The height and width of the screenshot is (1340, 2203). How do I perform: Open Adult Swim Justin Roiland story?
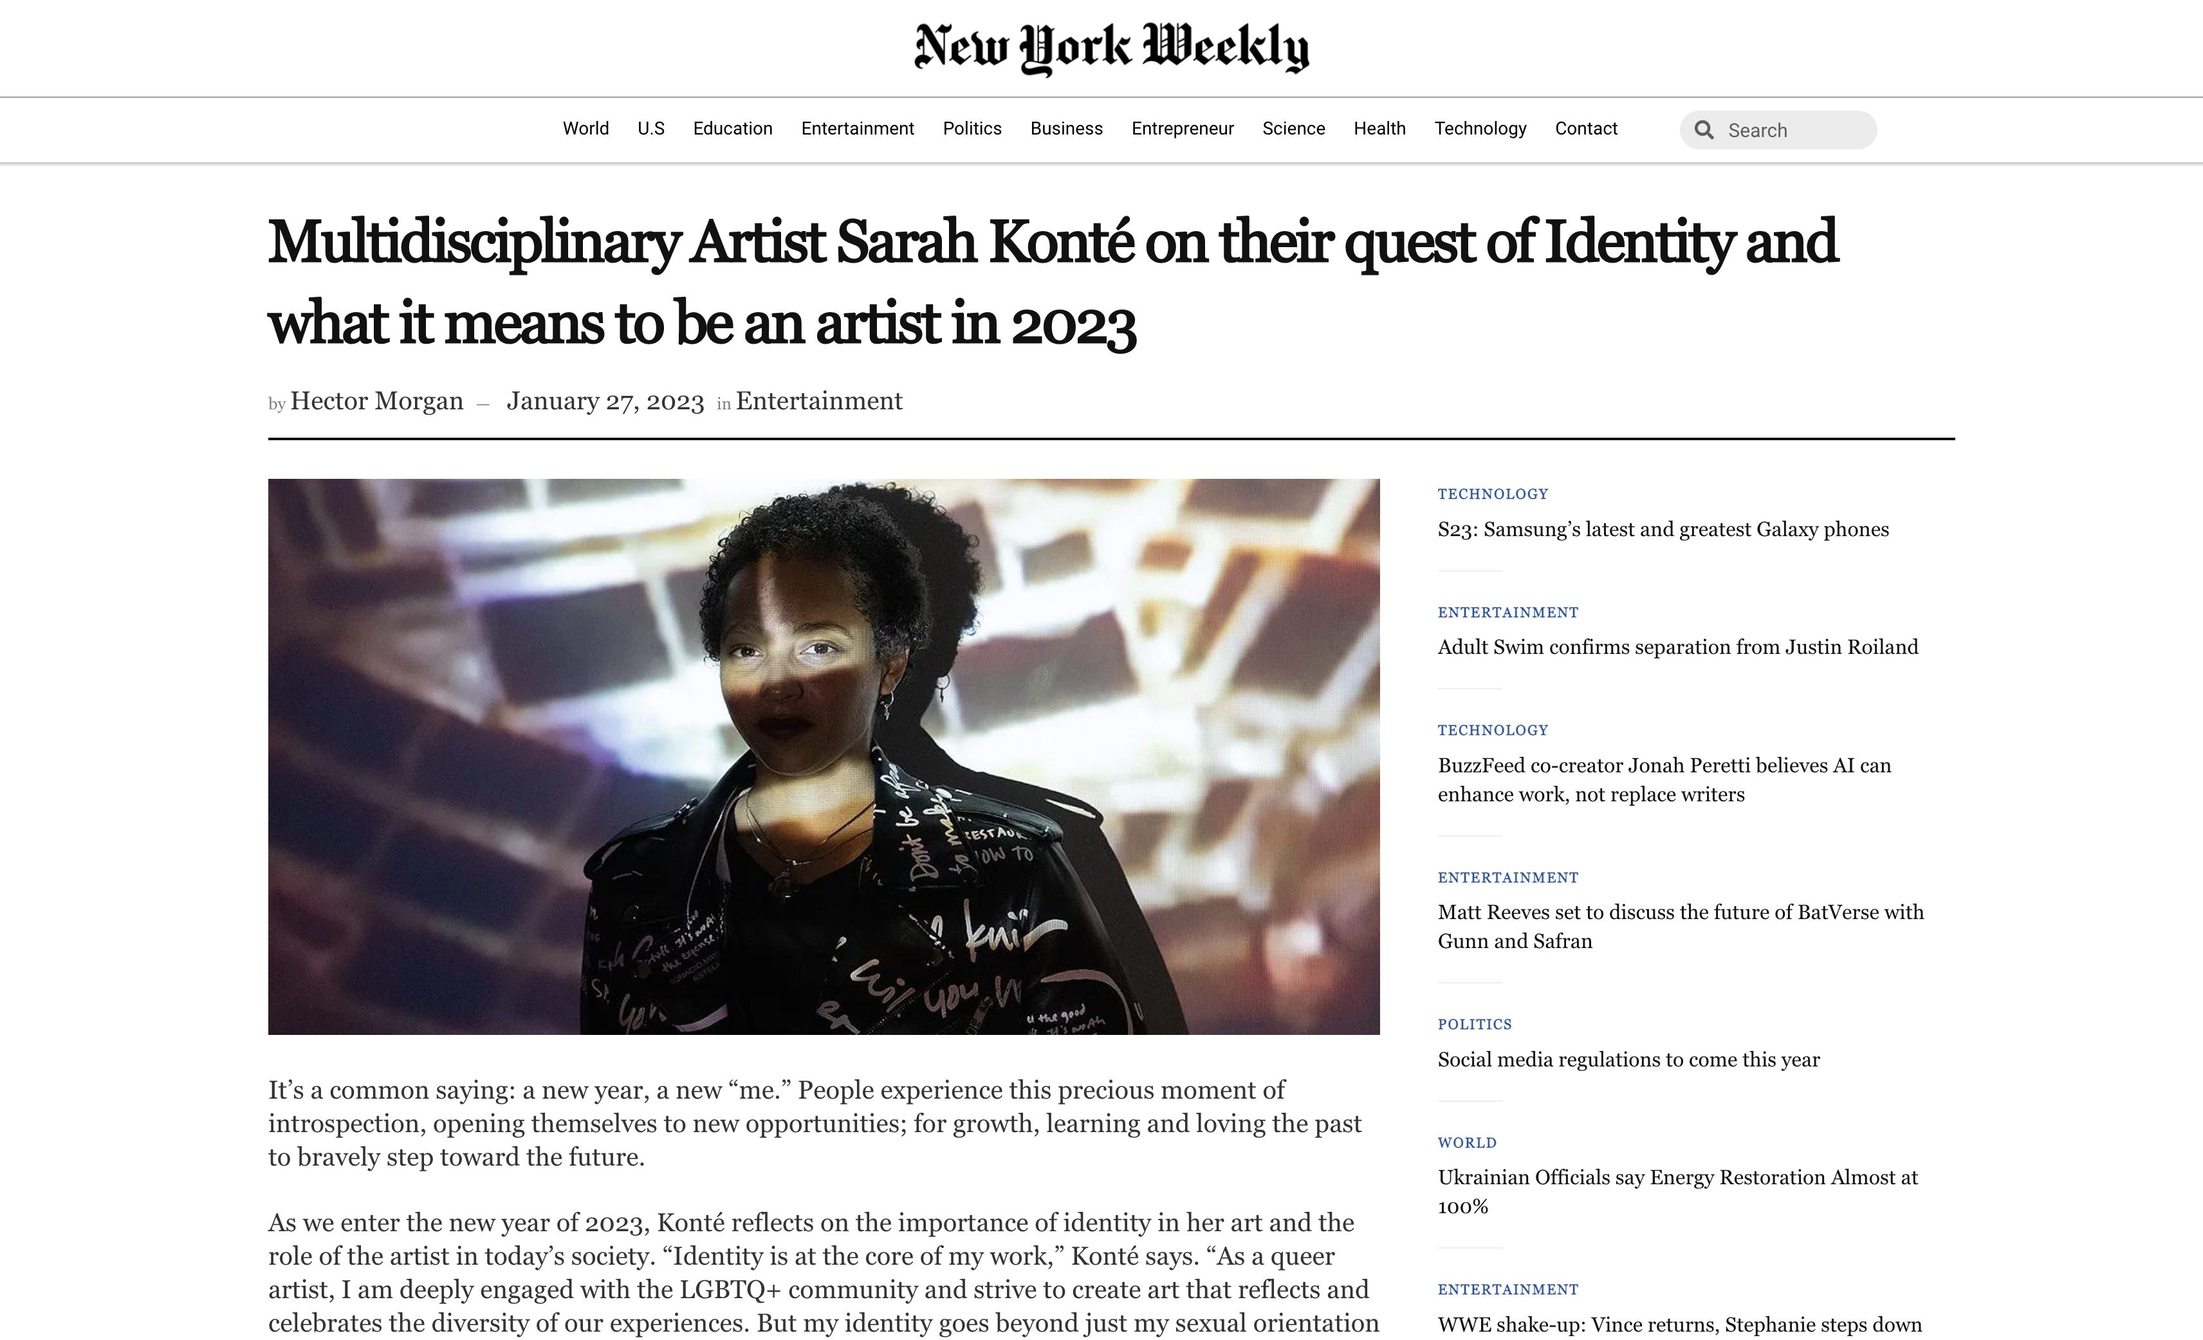coord(1677,647)
